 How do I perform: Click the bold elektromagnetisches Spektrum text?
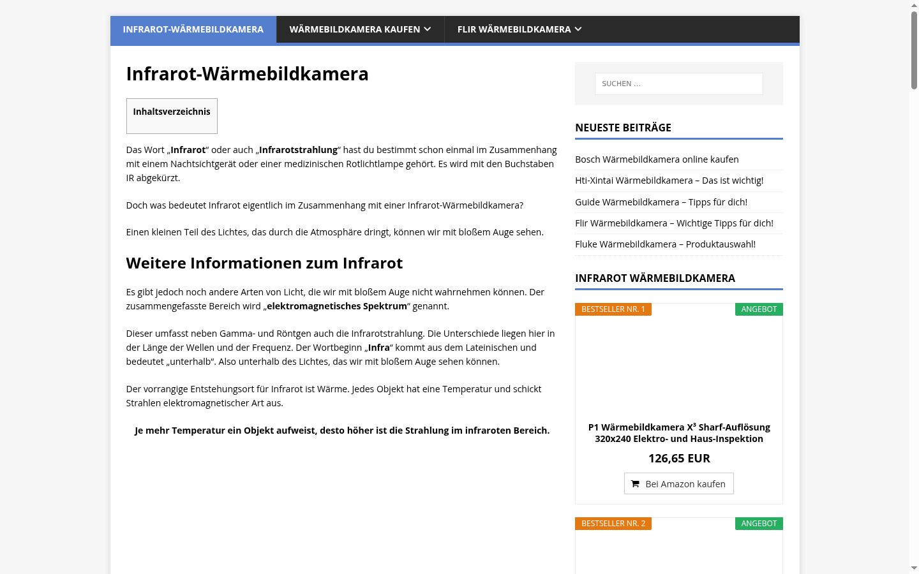(337, 306)
